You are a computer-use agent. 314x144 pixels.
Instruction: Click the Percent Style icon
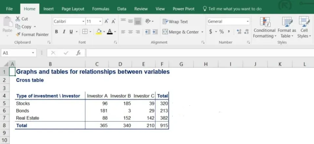point(222,32)
